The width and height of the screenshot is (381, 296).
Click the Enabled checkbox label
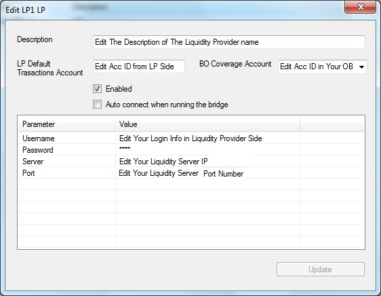119,89
